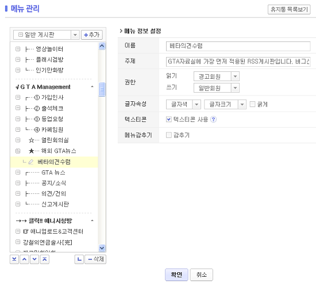Toggle the 굵게 bold checkbox
The height and width of the screenshot is (286, 316).
click(252, 104)
